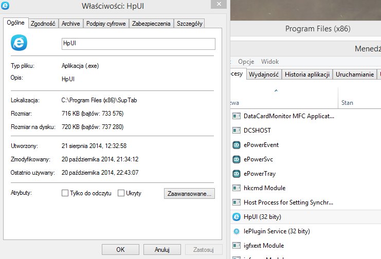Open the Wydajność tab in Task Manager
Viewport: 381px width, 259px height.
point(264,75)
